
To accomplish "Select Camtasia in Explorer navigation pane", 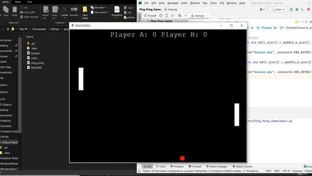I will [x=6, y=126].
